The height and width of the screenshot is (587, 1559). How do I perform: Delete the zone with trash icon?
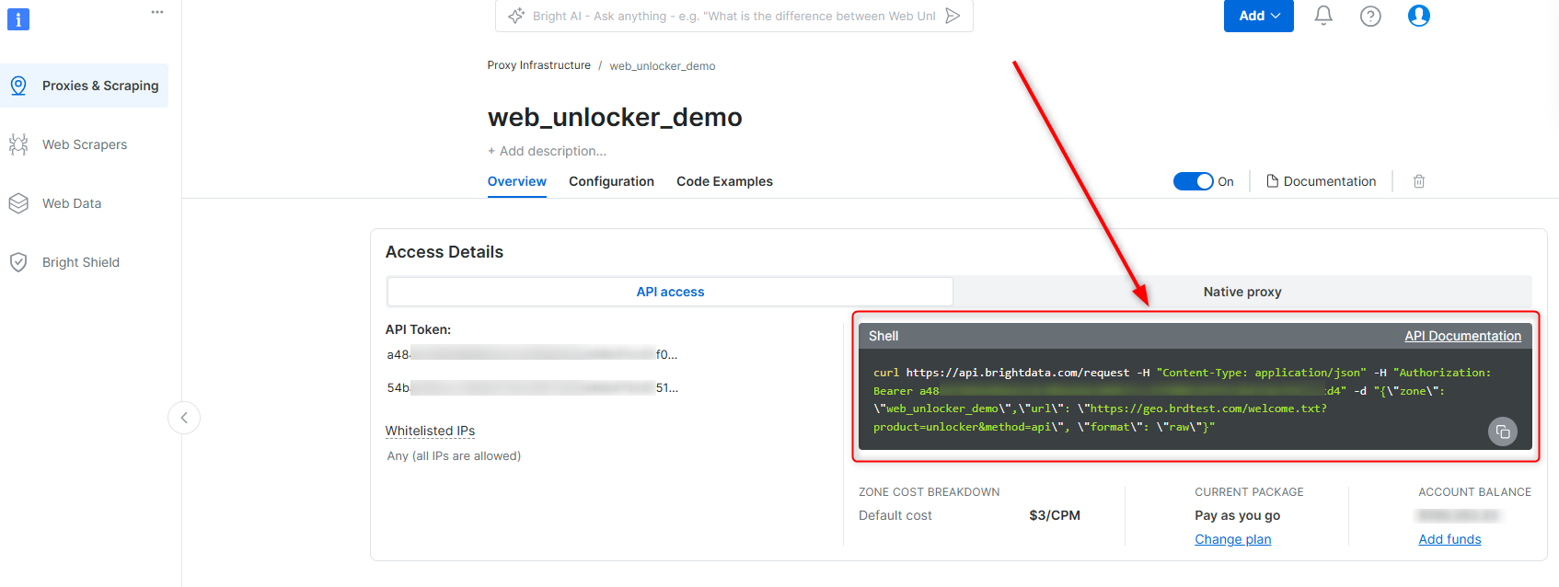(1419, 181)
